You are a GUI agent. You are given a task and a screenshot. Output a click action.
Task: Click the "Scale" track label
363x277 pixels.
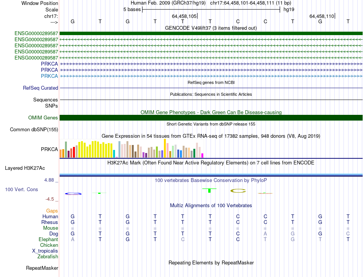[52, 10]
